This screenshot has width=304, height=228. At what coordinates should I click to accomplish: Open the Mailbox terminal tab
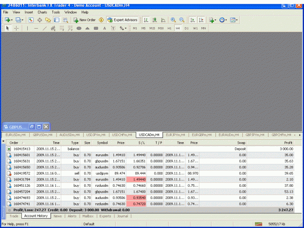click(88, 216)
